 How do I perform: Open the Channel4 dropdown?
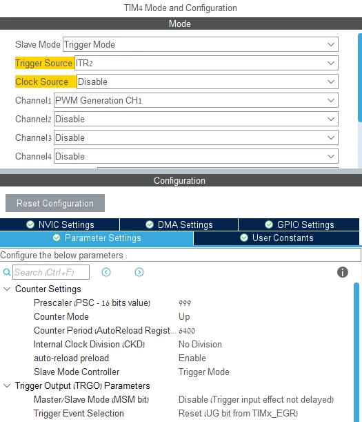click(196, 156)
